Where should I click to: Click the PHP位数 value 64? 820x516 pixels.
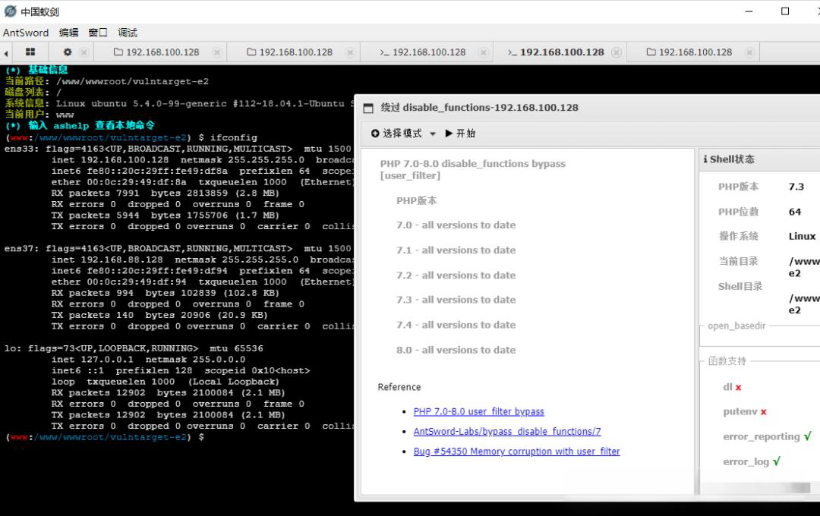(x=795, y=212)
